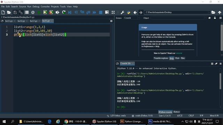This screenshot has width=223, height=125.
Task: Go back with left arrow icon
Action: 135,12
